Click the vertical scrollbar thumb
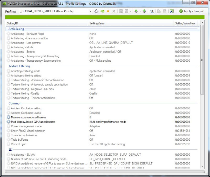The width and height of the screenshot is (210, 177). [x=202, y=60]
